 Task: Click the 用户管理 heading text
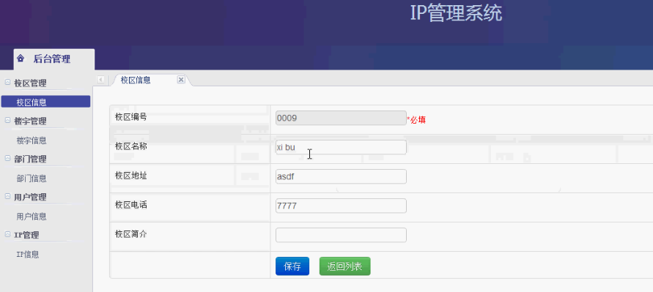pyautogui.click(x=30, y=197)
